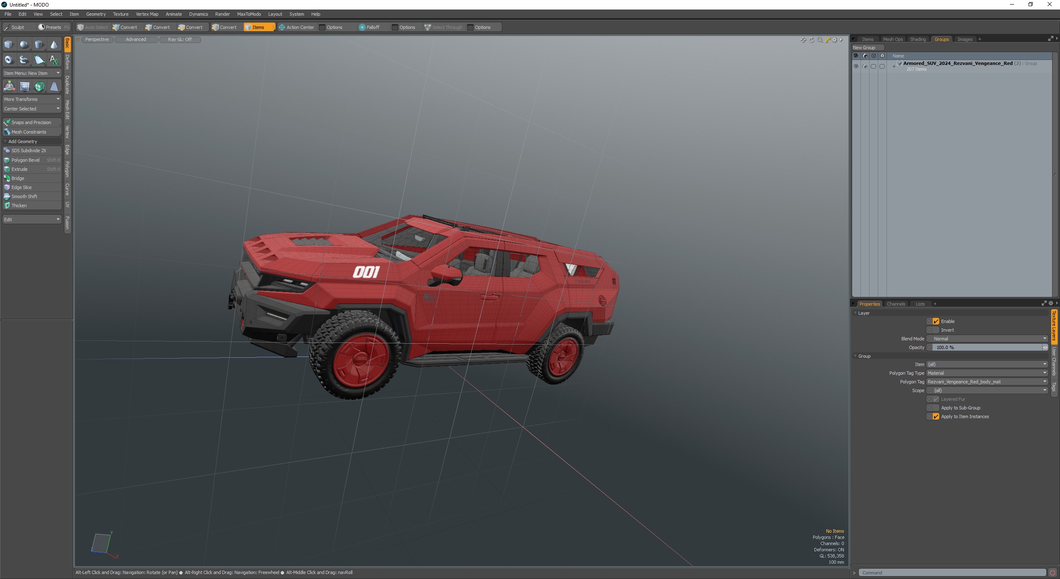Activate the Taper transform tool
The height and width of the screenshot is (579, 1060).
[x=54, y=86]
